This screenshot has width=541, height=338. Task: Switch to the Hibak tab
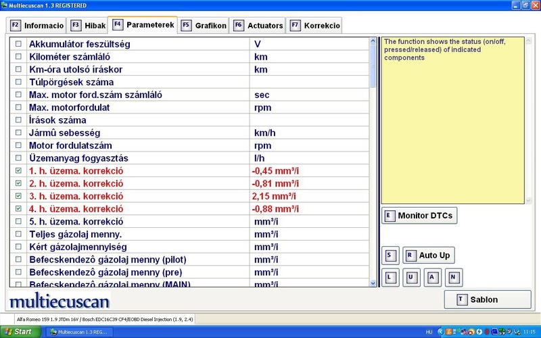coord(88,26)
